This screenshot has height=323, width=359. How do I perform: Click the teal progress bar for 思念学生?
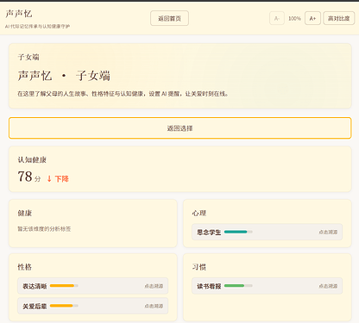[x=238, y=232]
